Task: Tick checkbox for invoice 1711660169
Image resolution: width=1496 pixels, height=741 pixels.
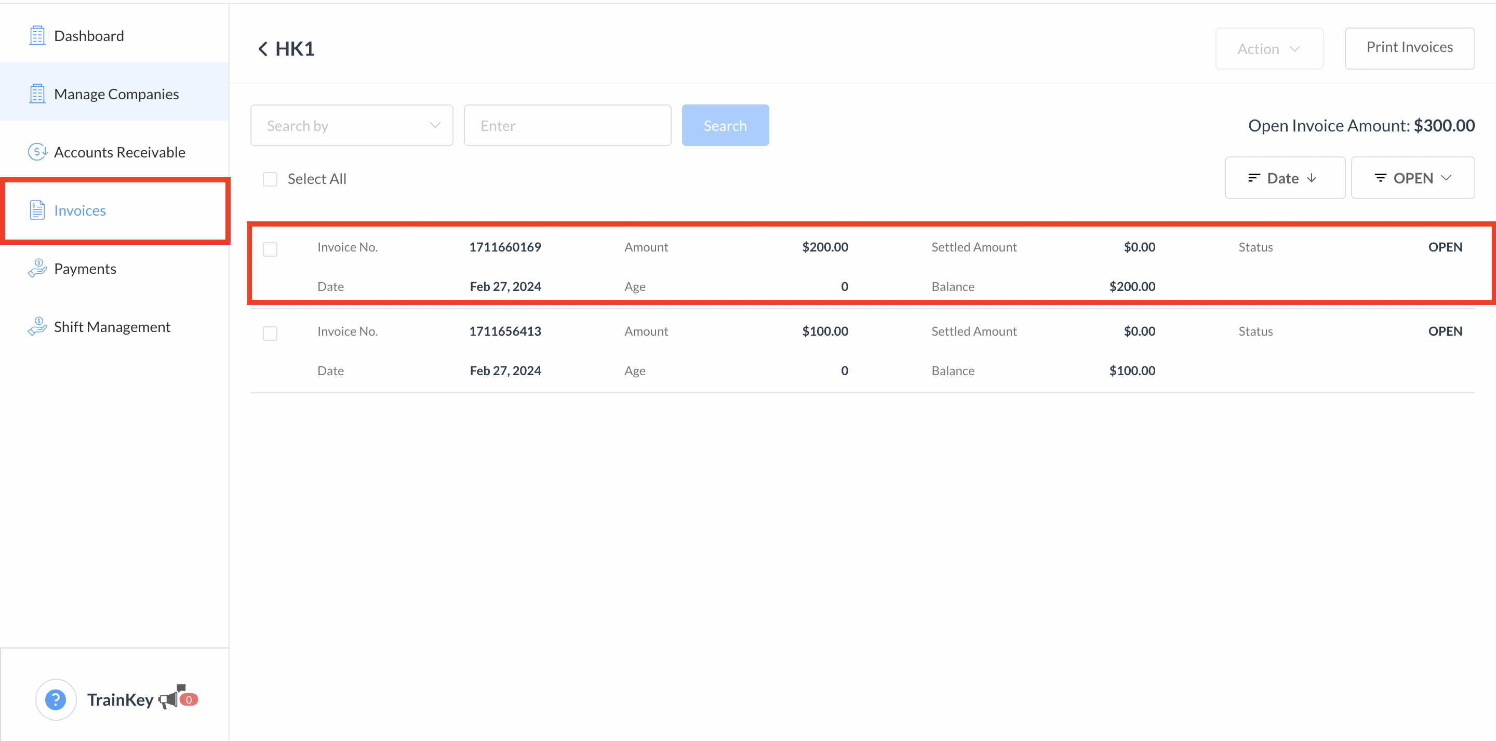Action: point(270,249)
